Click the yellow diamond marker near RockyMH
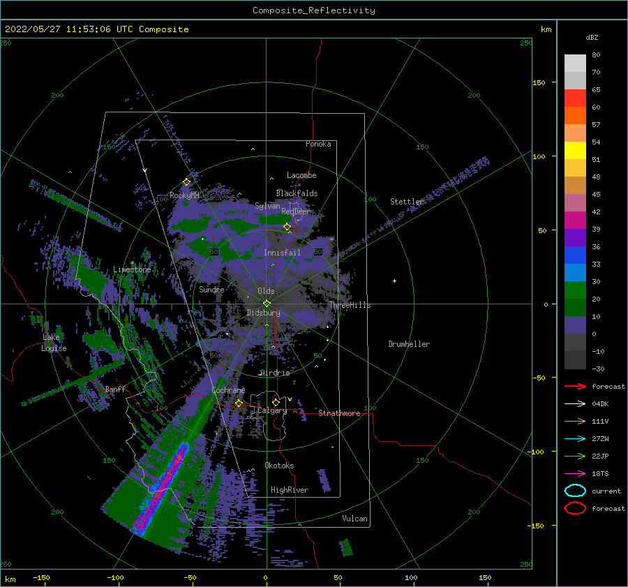Screen dimensions: 628x587 tap(186, 182)
